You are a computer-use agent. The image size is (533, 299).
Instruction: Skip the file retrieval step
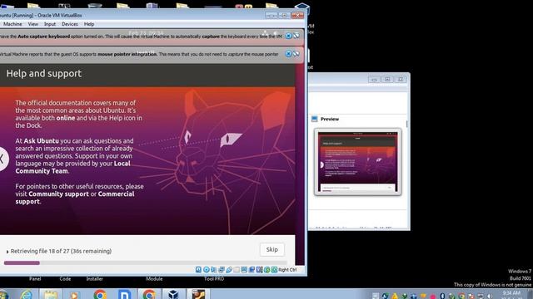coord(272,249)
